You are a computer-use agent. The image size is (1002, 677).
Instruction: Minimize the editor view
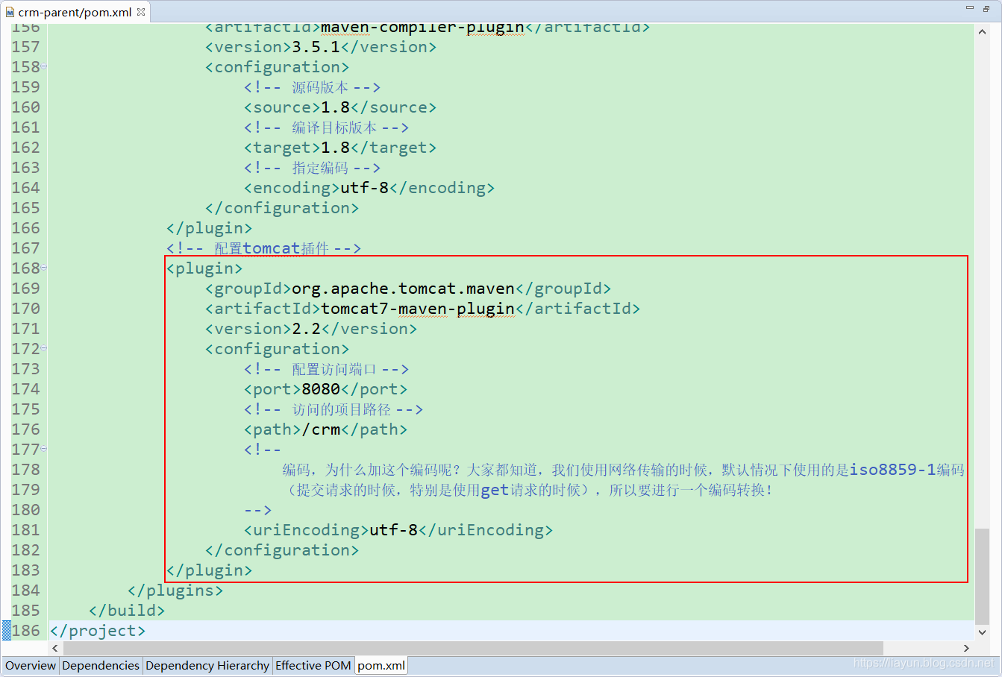click(x=970, y=8)
